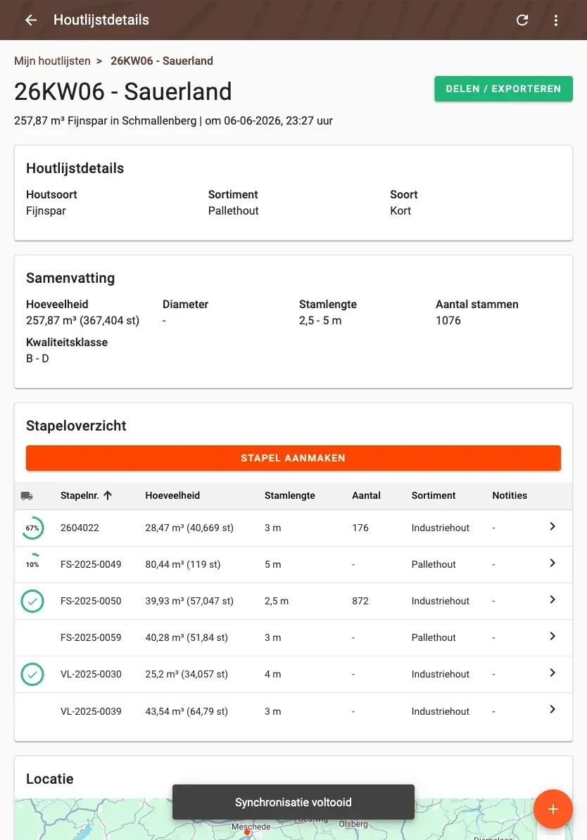Refresh the wood list details
This screenshot has height=840, width=587.
pyautogui.click(x=522, y=20)
